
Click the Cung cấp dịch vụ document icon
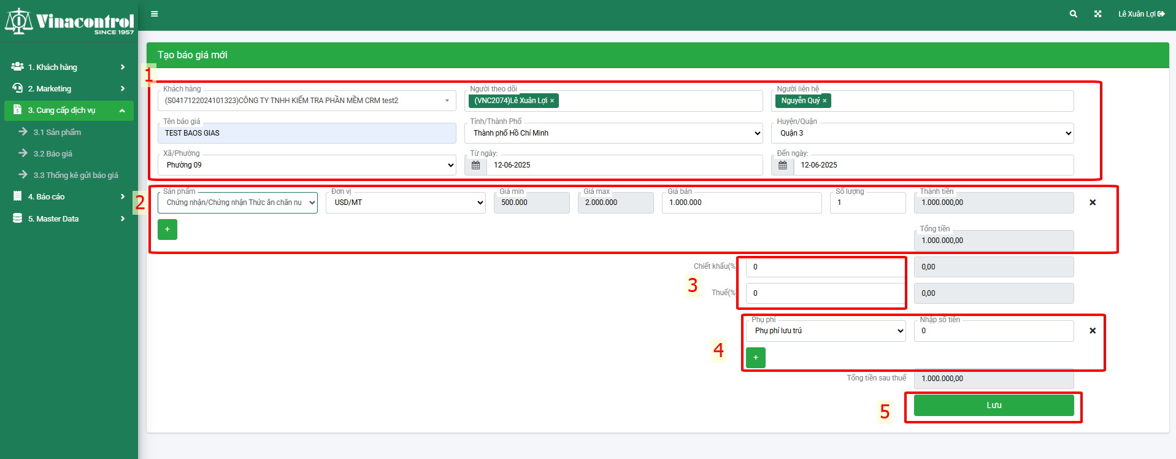click(18, 110)
